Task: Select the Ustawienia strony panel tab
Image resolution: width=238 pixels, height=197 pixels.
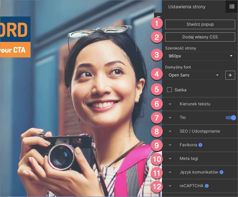Action: 187,7
